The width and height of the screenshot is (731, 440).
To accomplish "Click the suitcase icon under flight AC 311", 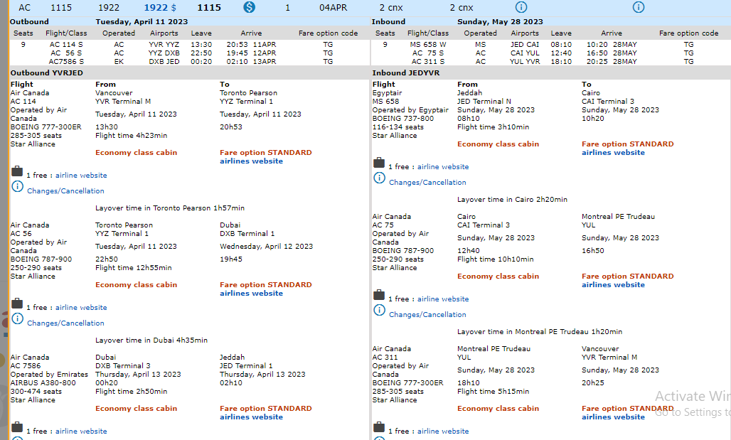I will pyautogui.click(x=379, y=427).
